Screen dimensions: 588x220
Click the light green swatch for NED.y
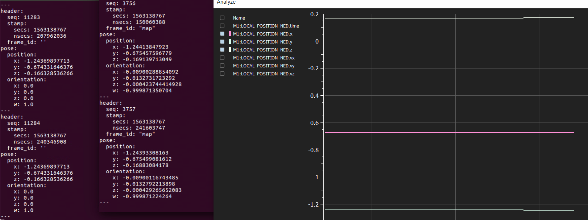tap(230, 42)
